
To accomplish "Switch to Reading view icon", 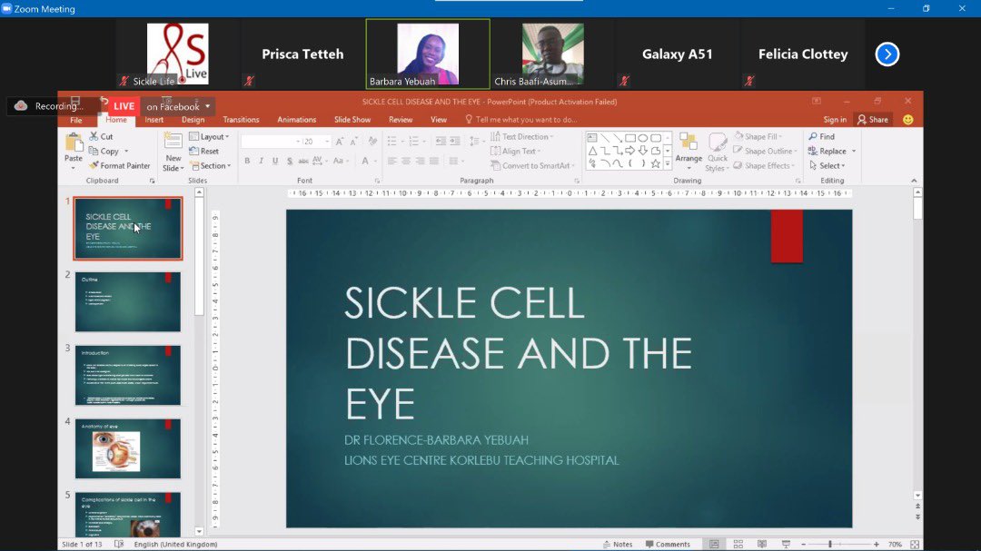I will (x=762, y=544).
